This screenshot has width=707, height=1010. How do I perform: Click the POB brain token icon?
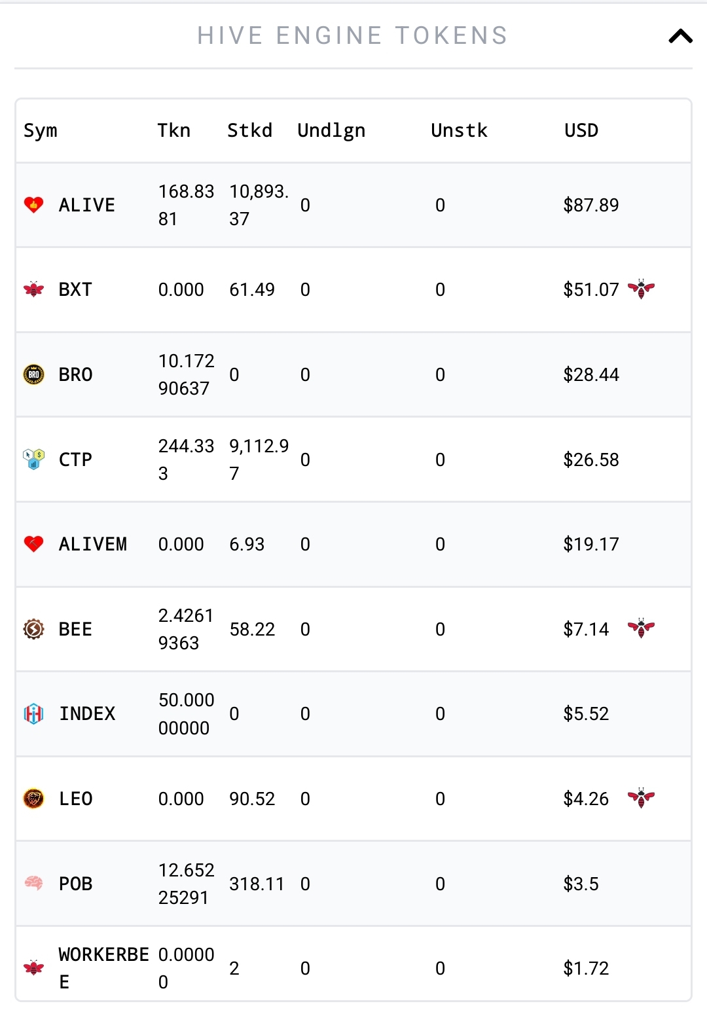point(34,884)
